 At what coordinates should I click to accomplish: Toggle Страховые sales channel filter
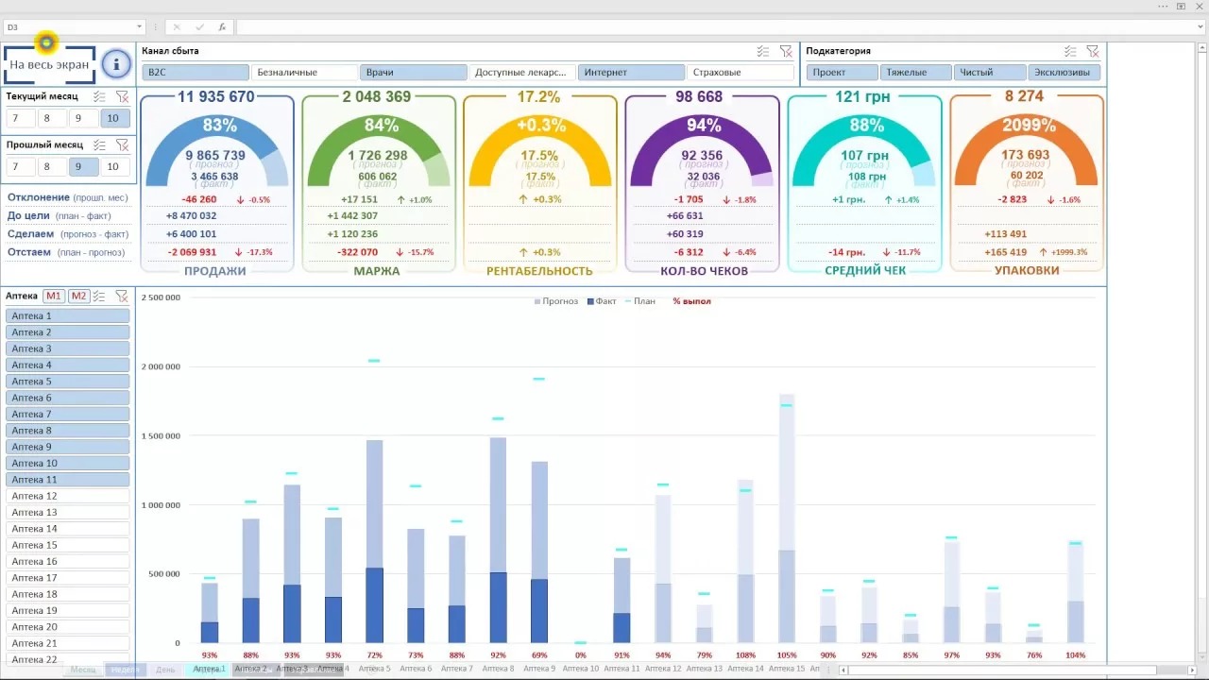click(x=740, y=72)
